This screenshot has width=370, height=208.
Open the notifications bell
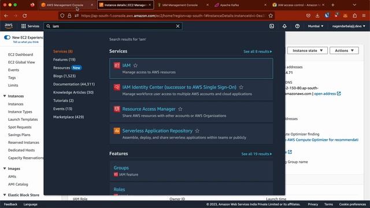(284, 26)
